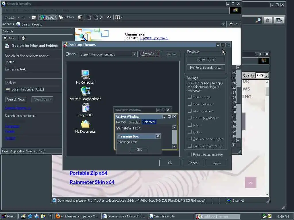This screenshot has height=220, width=294.
Task: Open the Portable Zip x64 link
Action: pyautogui.click(x=88, y=173)
